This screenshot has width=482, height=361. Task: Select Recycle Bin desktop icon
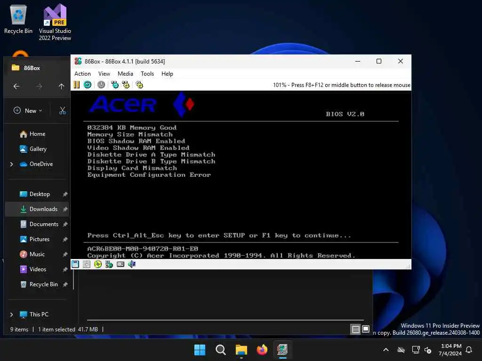(x=18, y=19)
